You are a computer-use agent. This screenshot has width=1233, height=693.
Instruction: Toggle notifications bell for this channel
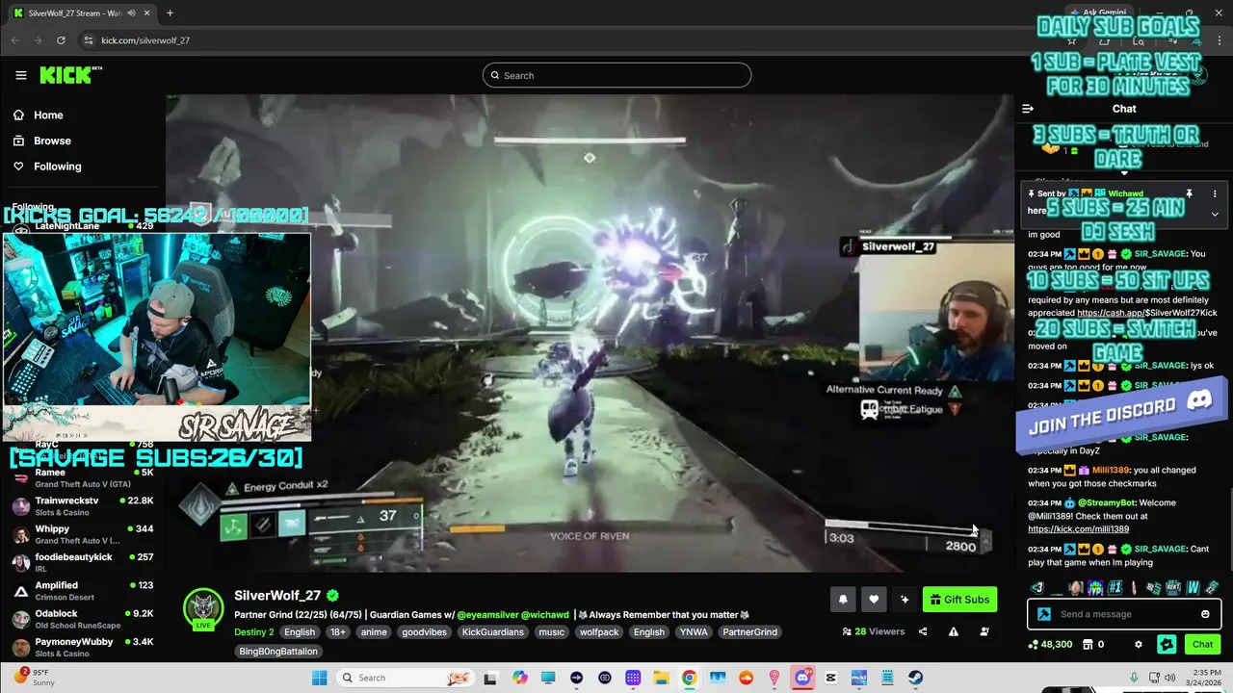(843, 600)
